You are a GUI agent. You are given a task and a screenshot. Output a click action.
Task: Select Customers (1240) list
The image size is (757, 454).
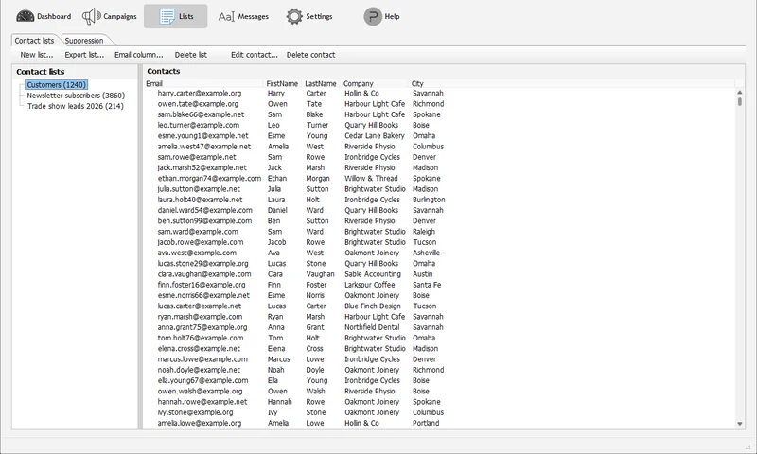(57, 85)
